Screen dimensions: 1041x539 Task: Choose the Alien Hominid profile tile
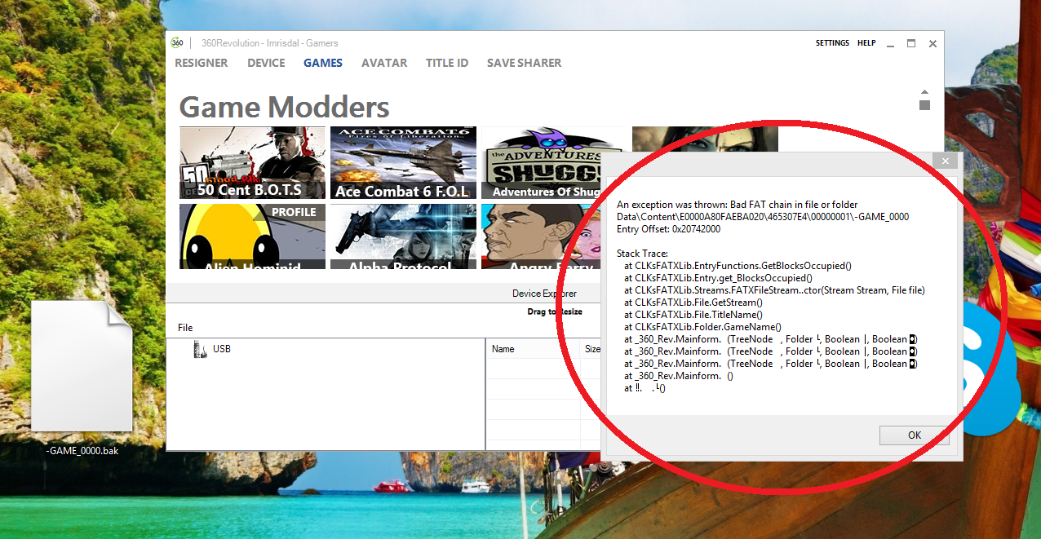pyautogui.click(x=252, y=236)
